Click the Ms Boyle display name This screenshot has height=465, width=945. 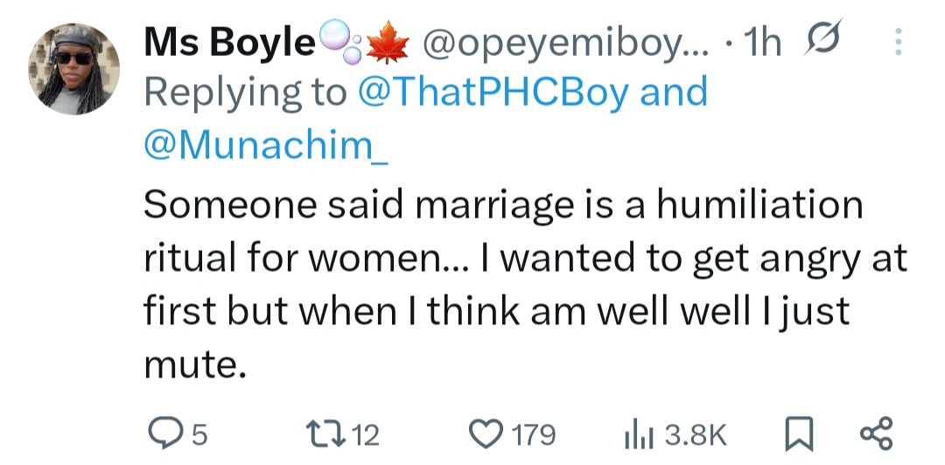click(227, 43)
